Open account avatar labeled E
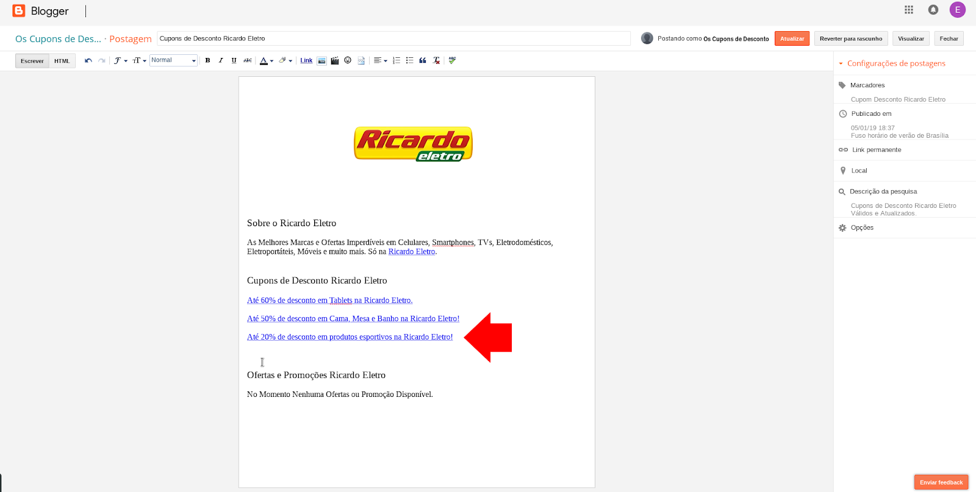Screen dimensions: 976x492 pyautogui.click(x=958, y=10)
